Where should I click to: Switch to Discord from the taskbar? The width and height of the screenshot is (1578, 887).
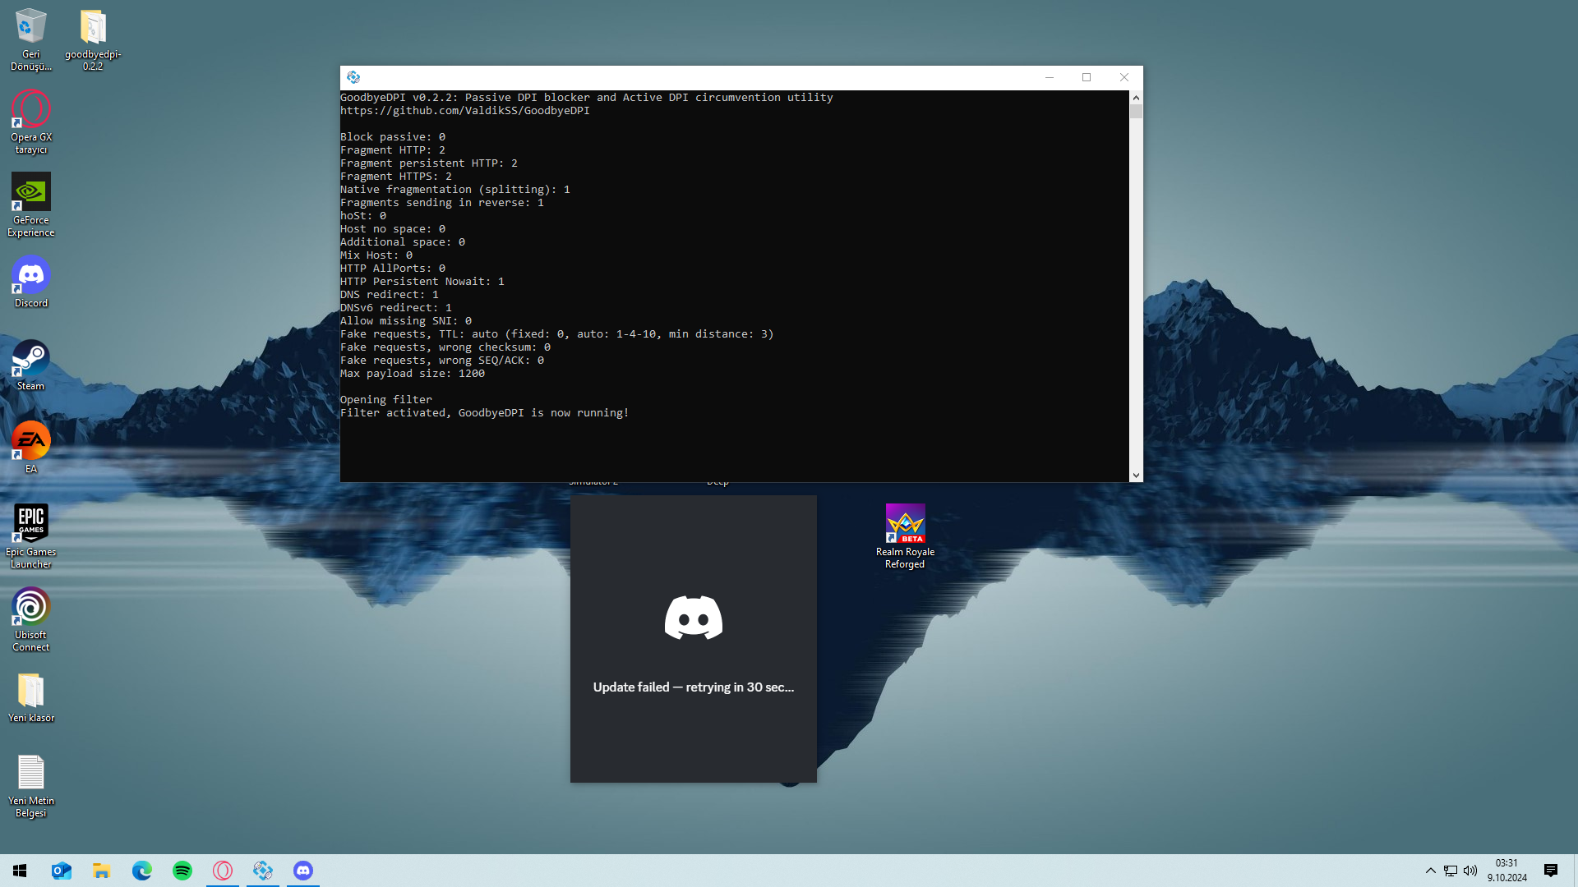(303, 871)
